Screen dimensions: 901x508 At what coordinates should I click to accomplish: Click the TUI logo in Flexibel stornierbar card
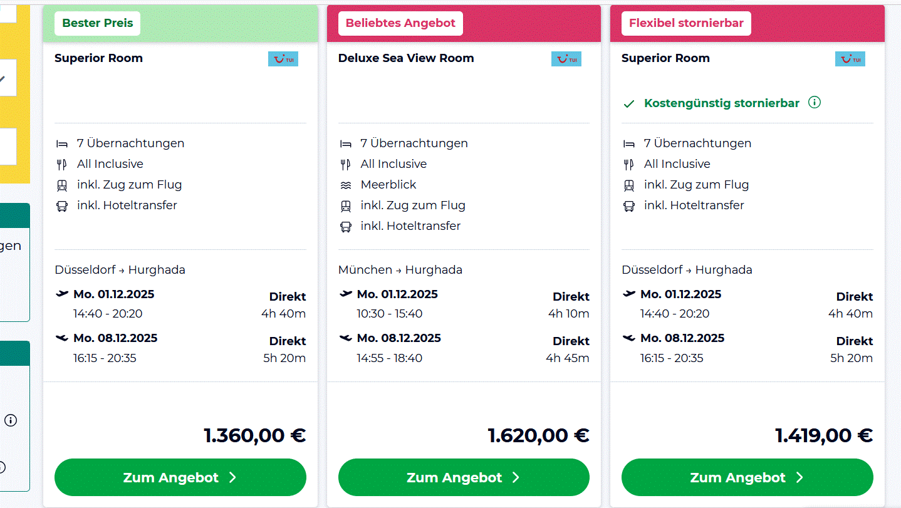click(x=850, y=59)
